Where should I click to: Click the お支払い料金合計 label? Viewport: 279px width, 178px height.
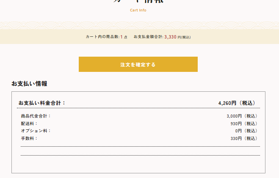(42, 103)
